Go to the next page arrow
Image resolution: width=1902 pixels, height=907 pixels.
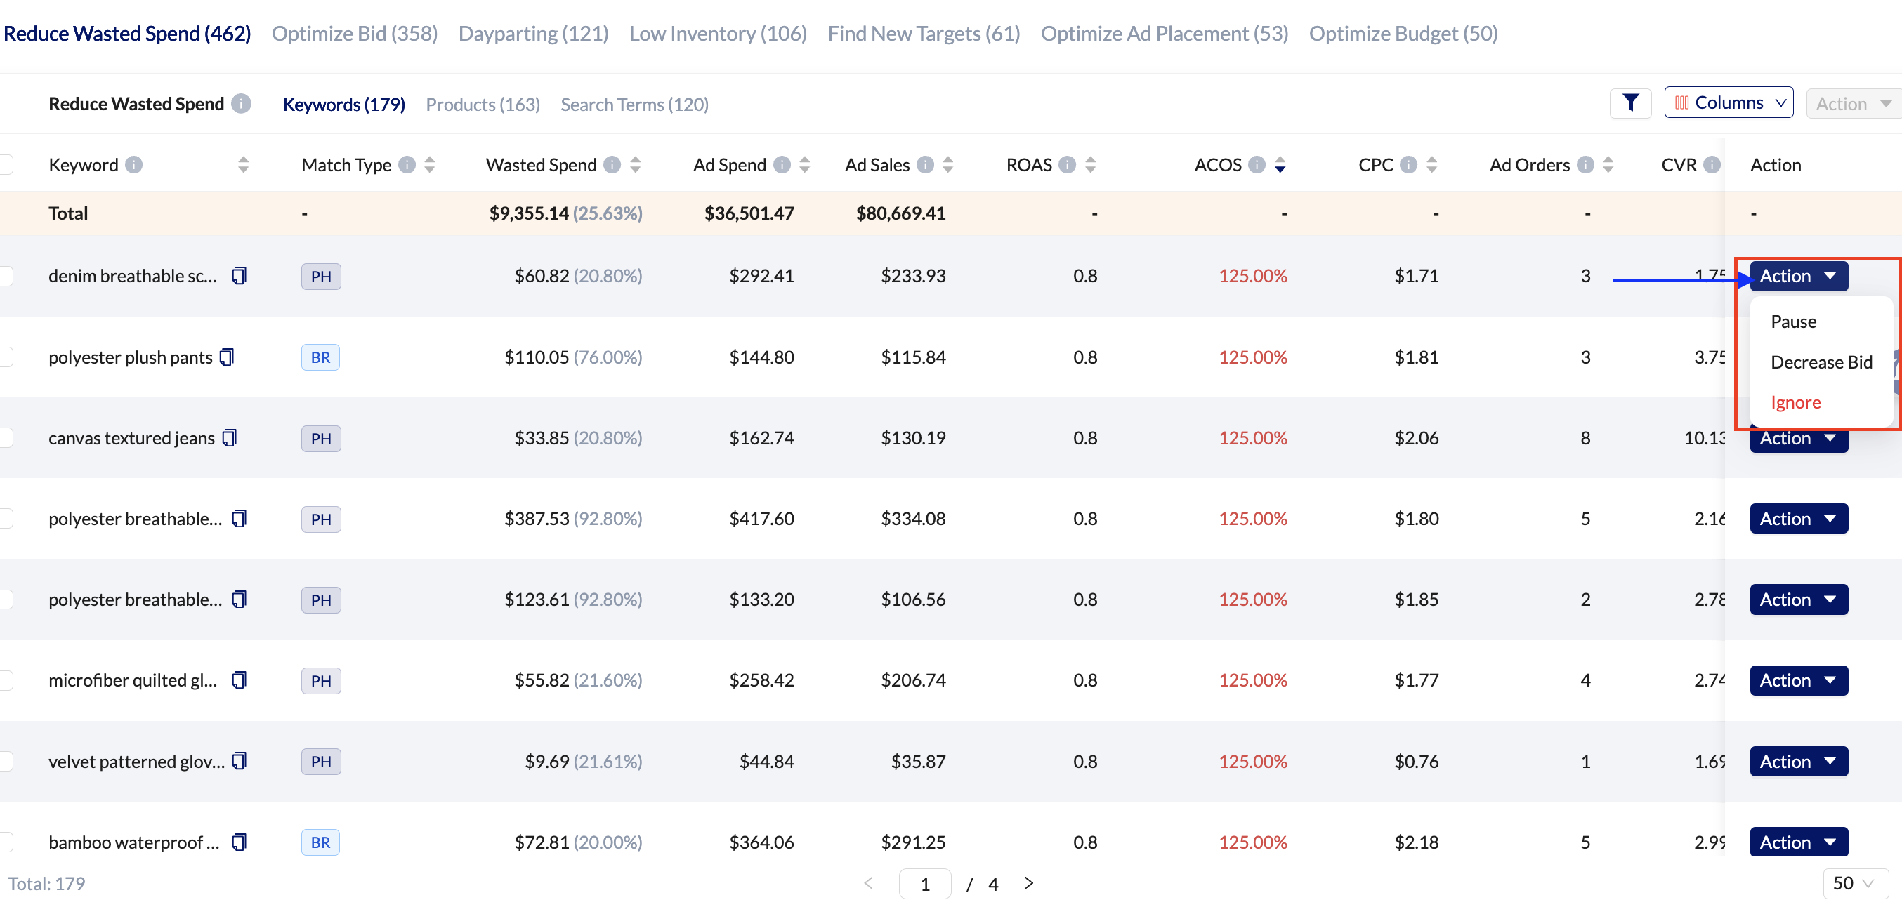tap(1028, 883)
